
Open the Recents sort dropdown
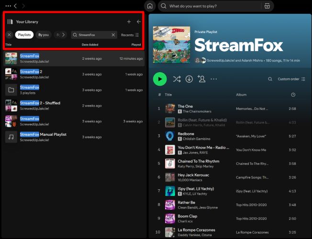pos(130,35)
